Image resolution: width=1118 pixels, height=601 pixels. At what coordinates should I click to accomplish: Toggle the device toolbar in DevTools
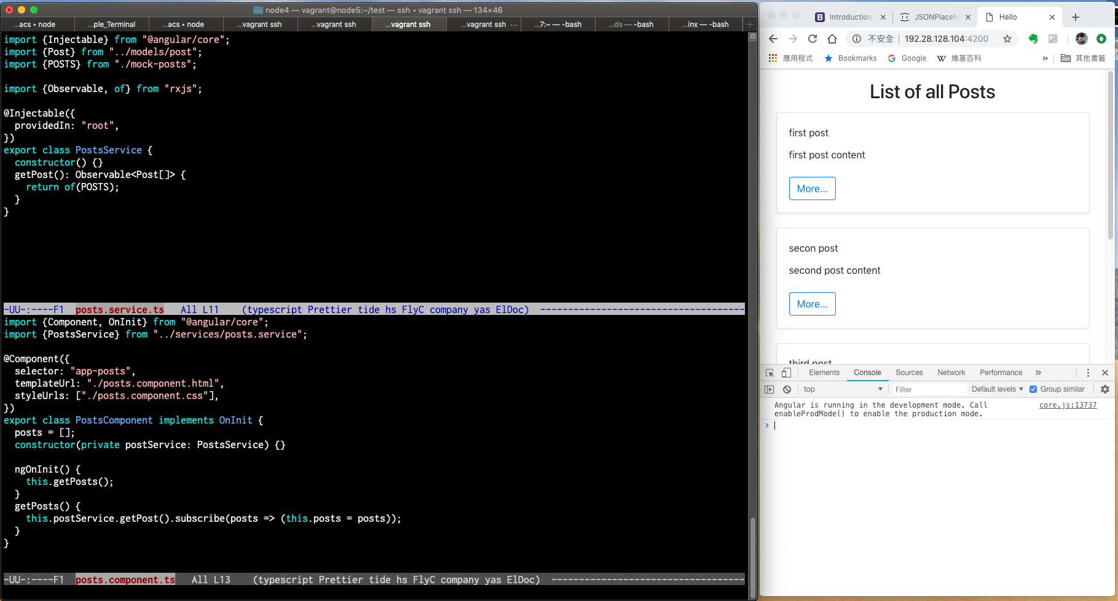(x=786, y=373)
